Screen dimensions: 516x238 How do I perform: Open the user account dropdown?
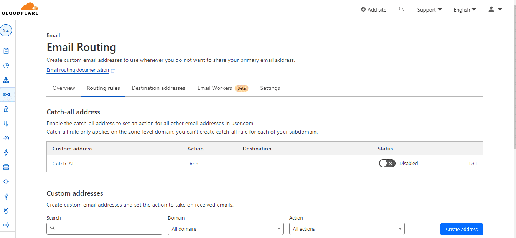tap(495, 9)
